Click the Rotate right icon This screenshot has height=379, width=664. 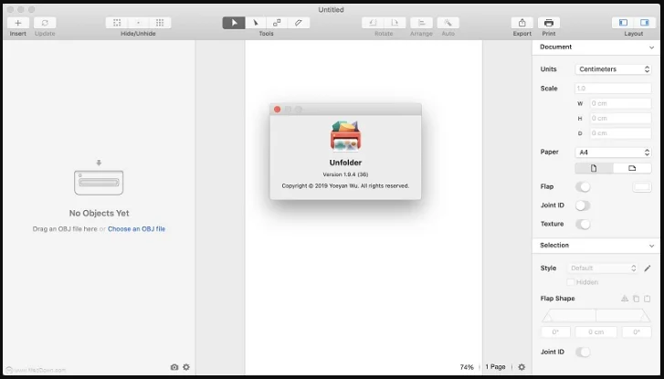(395, 23)
